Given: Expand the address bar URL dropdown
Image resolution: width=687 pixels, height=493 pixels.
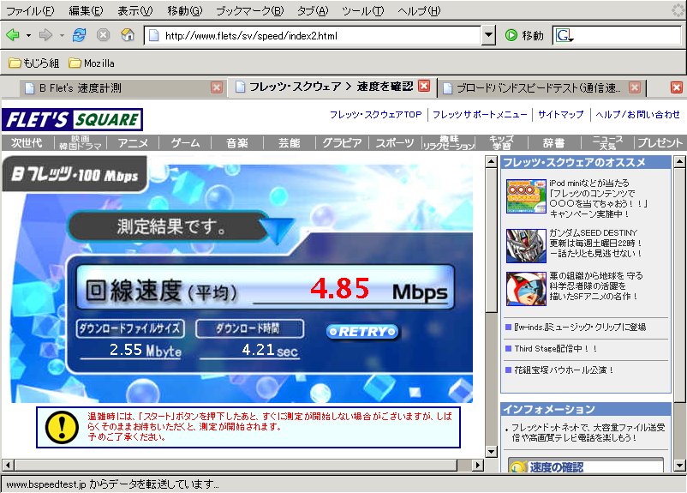Looking at the screenshot, I should point(488,35).
